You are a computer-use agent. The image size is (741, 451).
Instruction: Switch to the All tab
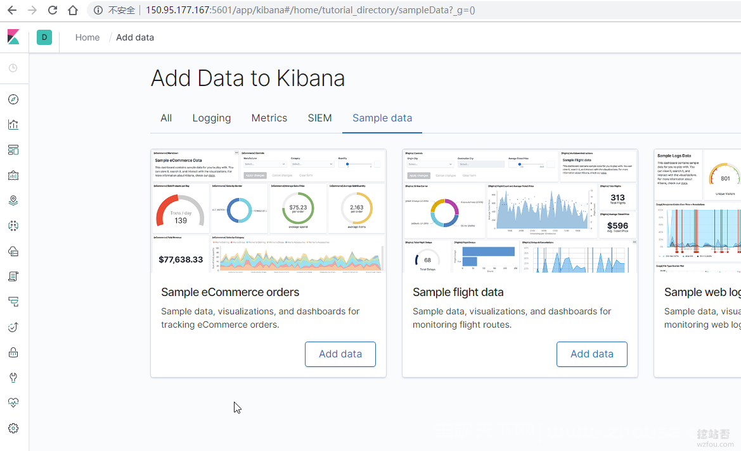pos(166,118)
